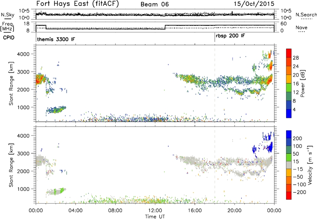Viewport: 317px width, 219px height.
Task: Click the 'Nave' legend label
Action: click(301, 27)
